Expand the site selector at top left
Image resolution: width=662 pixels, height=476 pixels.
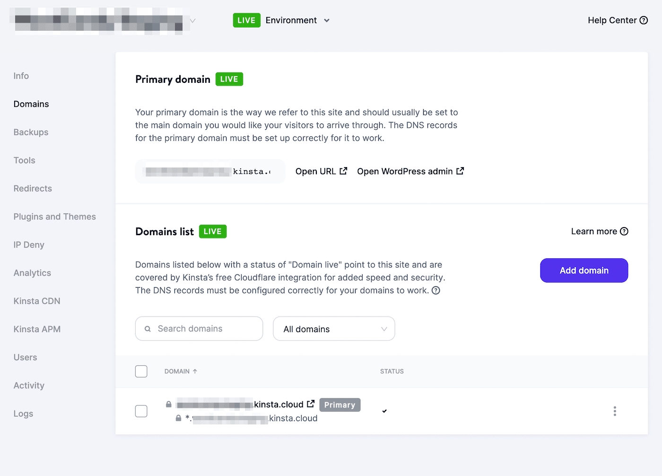click(x=192, y=21)
